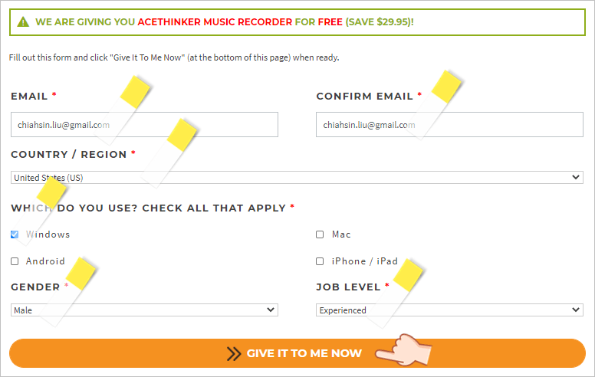Focus the Confirm Email input field

coord(449,124)
